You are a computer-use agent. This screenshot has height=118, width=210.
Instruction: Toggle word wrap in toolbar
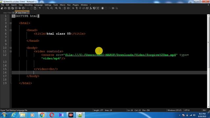[x=73, y=8]
